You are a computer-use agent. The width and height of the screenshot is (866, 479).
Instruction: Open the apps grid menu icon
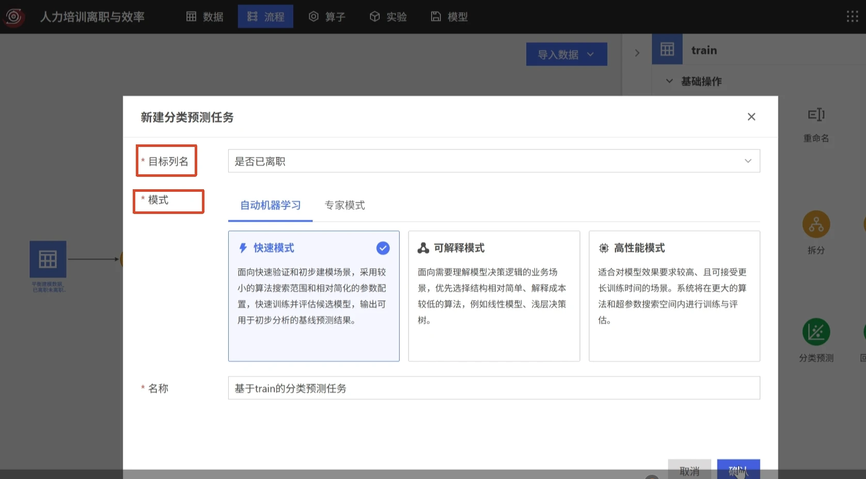point(853,16)
